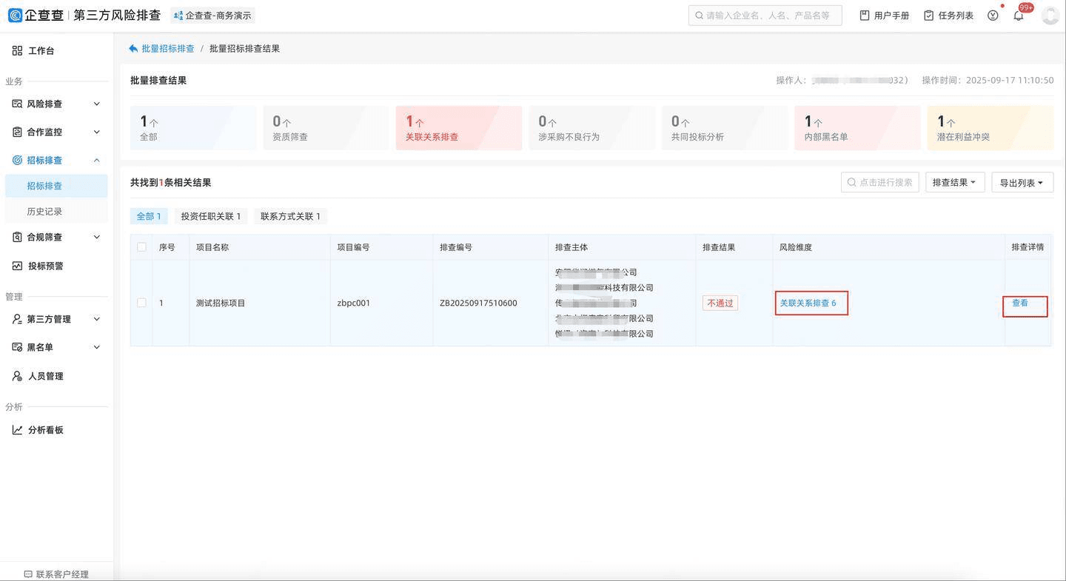This screenshot has height=581, width=1066.
Task: Click the 黑名单 sidebar icon
Action: 17,347
